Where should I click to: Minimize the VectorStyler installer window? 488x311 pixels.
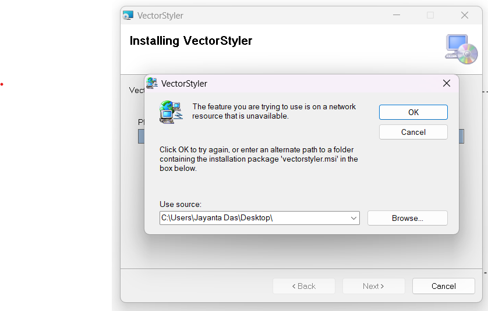[x=397, y=16]
